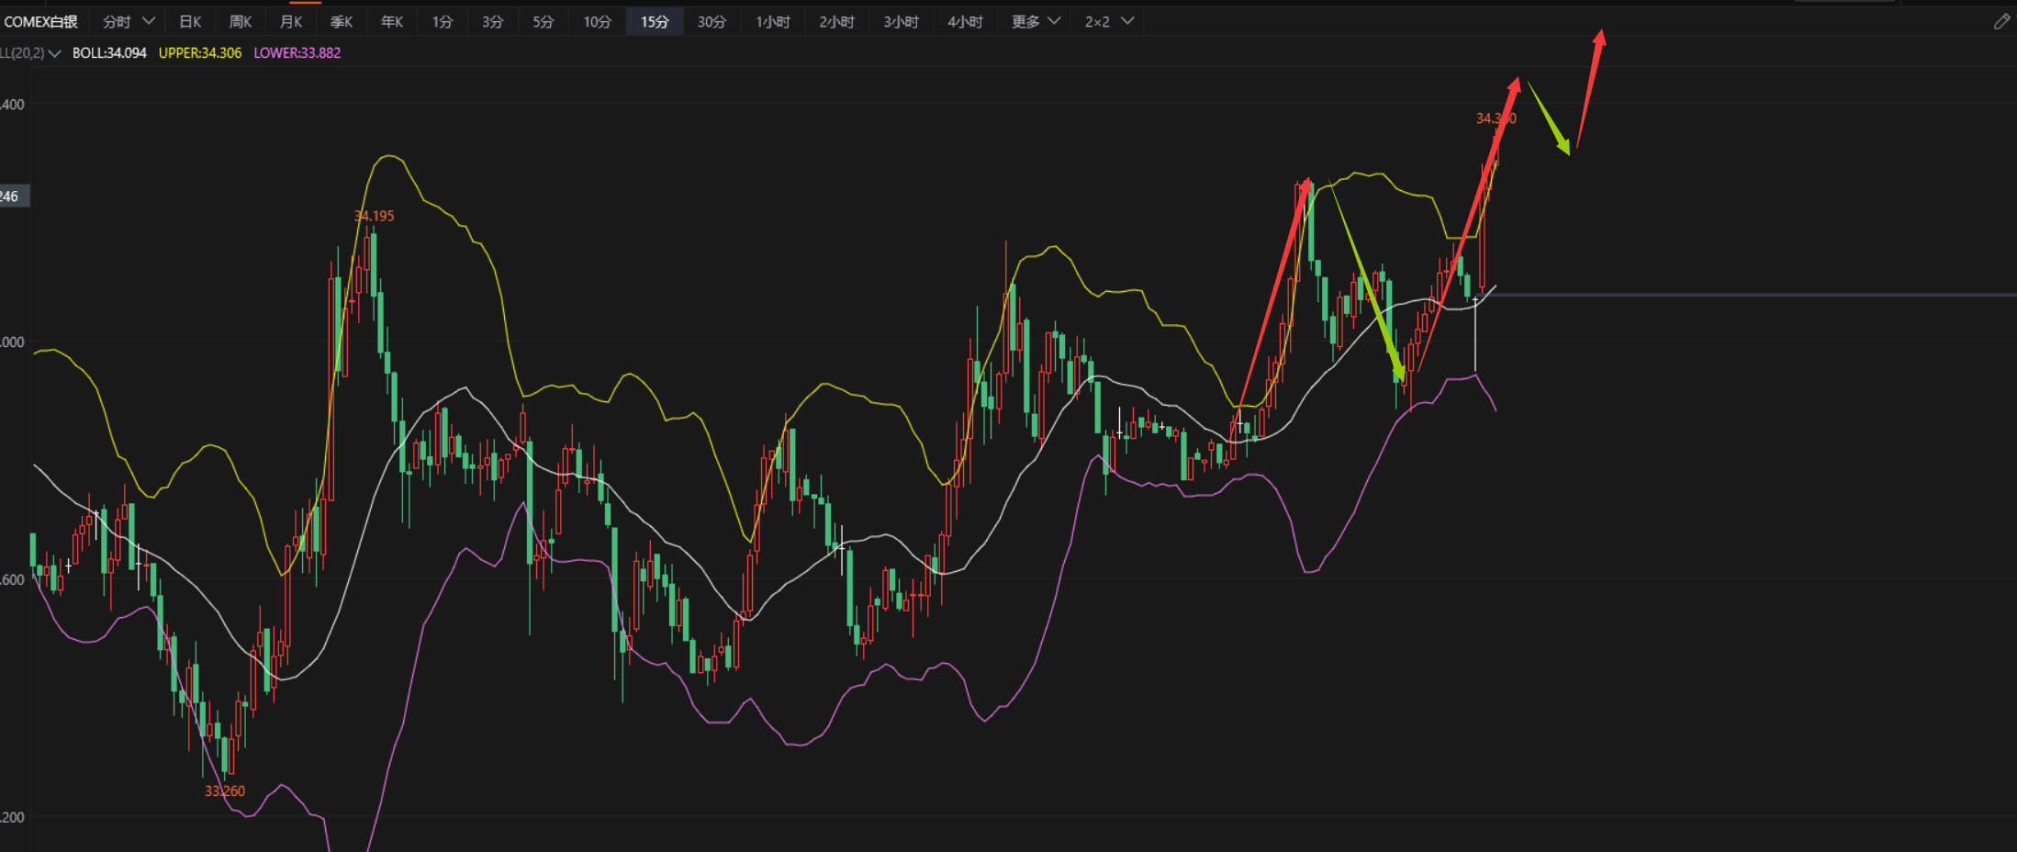Click the current price tag on axis
Viewport: 2017px width, 852px height.
[14, 196]
